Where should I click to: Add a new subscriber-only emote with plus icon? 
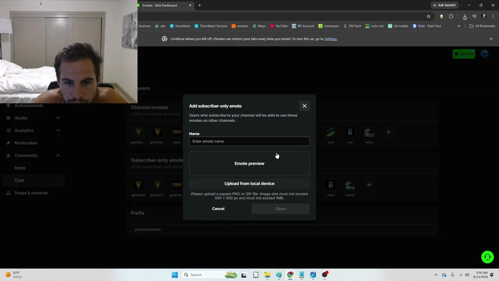coord(369,185)
